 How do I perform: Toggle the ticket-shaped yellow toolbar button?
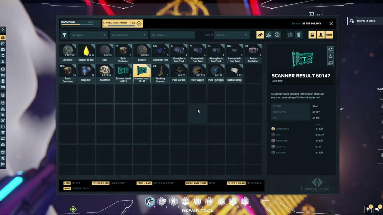[x=260, y=35]
